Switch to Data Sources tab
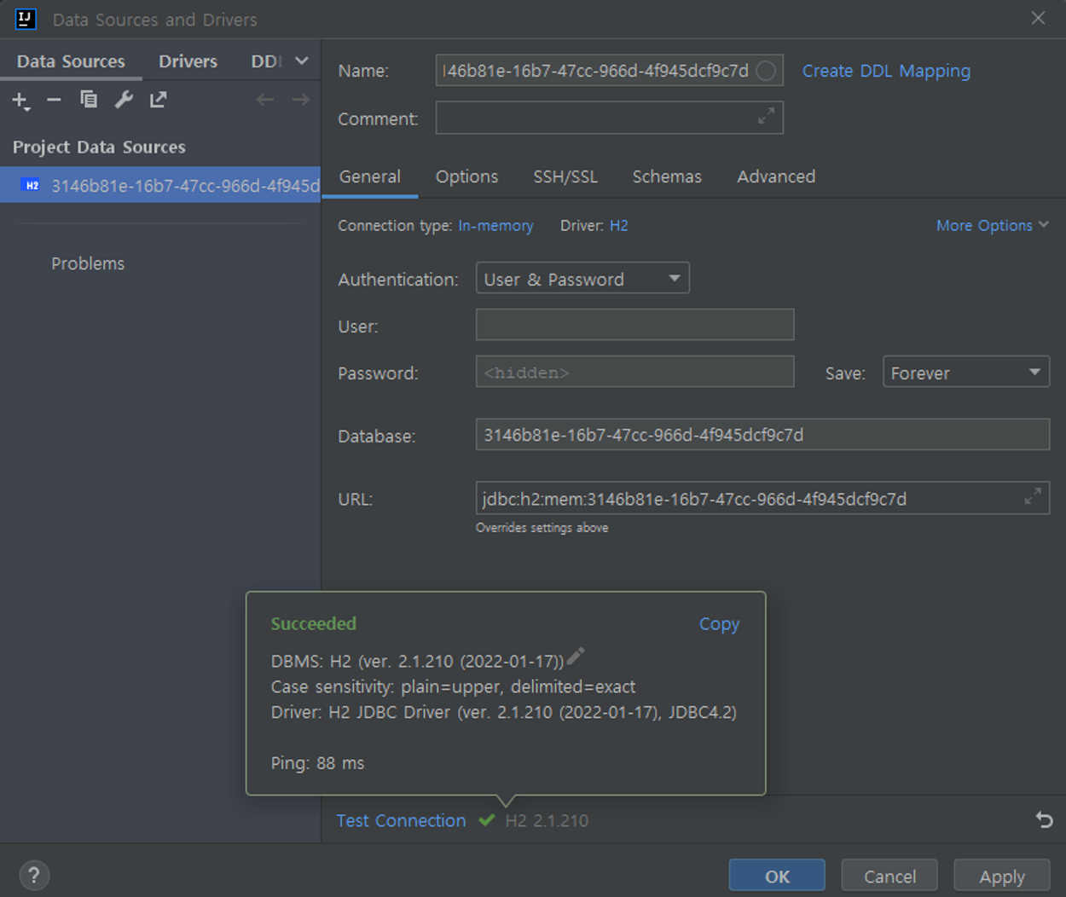This screenshot has height=897, width=1066. click(71, 61)
